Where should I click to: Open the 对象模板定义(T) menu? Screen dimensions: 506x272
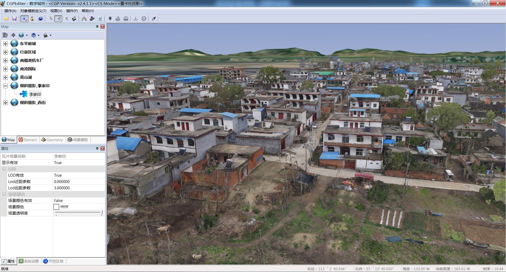coord(33,11)
